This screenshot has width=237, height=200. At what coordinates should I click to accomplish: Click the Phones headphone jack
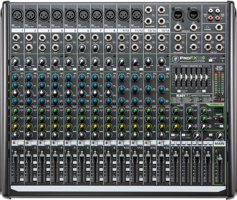tap(219, 27)
